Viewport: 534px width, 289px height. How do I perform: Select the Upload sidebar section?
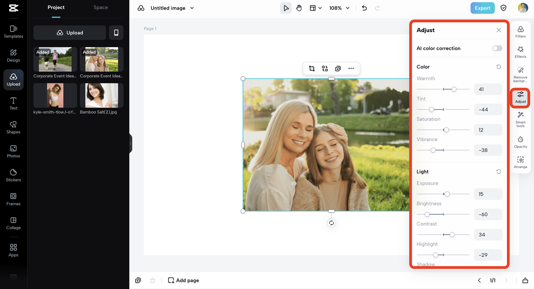(x=13, y=80)
